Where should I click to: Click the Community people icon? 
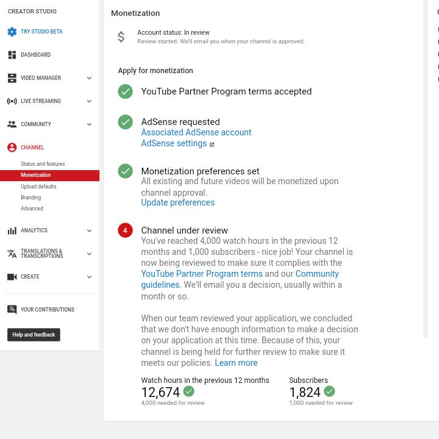click(x=12, y=124)
